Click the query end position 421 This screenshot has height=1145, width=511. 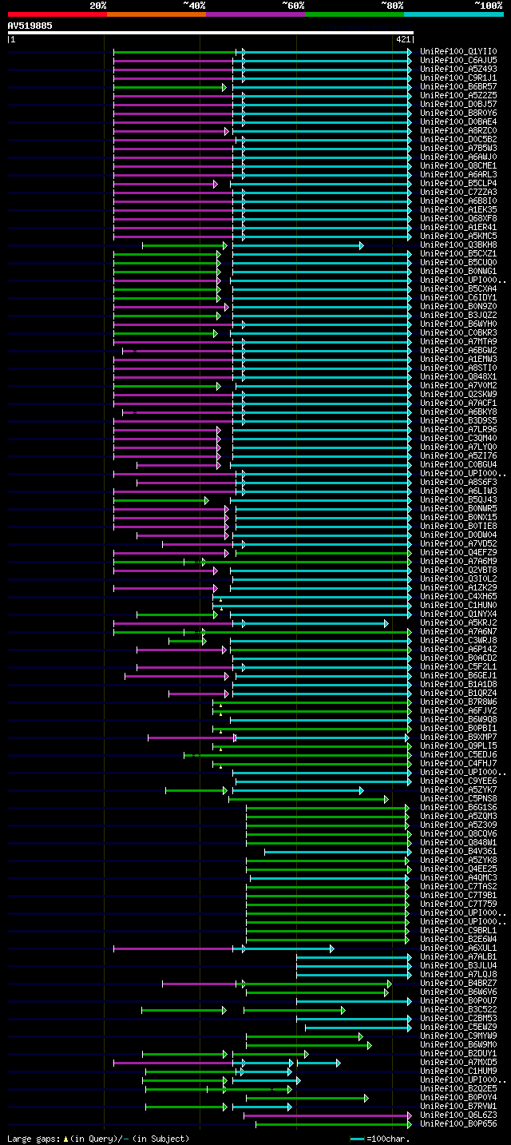coord(403,39)
